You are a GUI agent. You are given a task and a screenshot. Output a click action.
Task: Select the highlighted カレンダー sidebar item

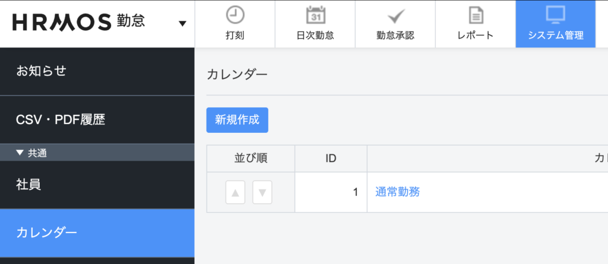[x=46, y=232]
